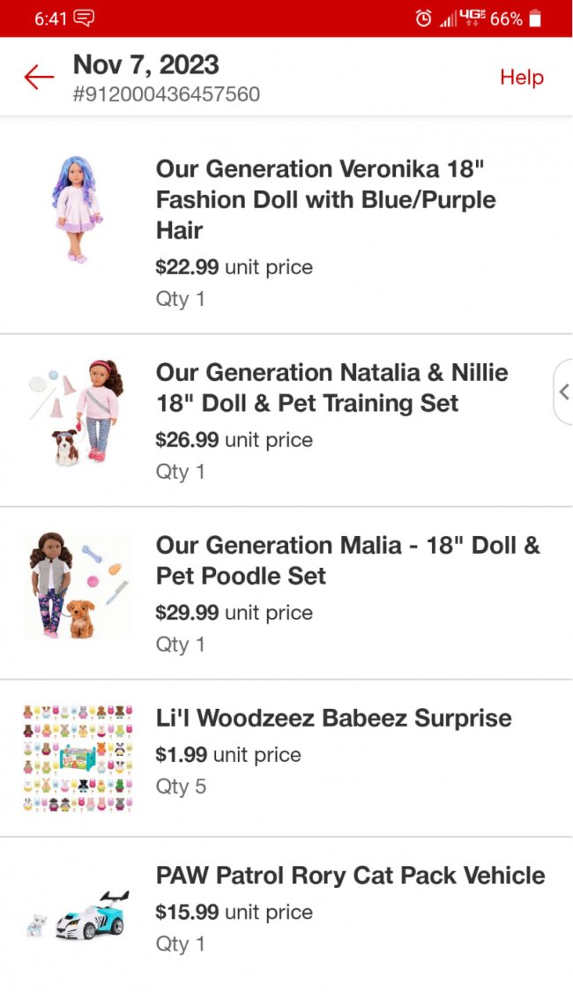Tap the Nov 7, 2023 order date header

(145, 64)
